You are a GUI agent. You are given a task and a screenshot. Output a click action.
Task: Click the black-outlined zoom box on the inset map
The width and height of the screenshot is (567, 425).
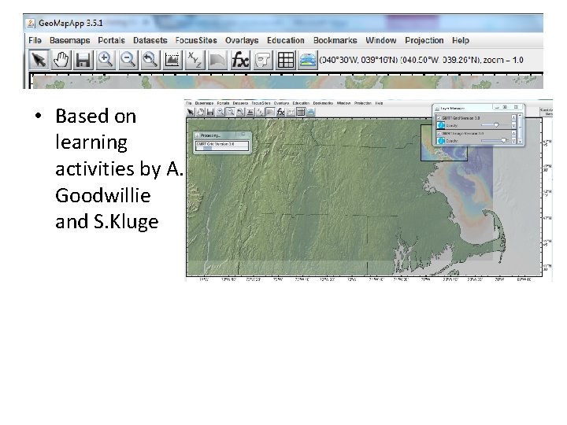(444, 142)
